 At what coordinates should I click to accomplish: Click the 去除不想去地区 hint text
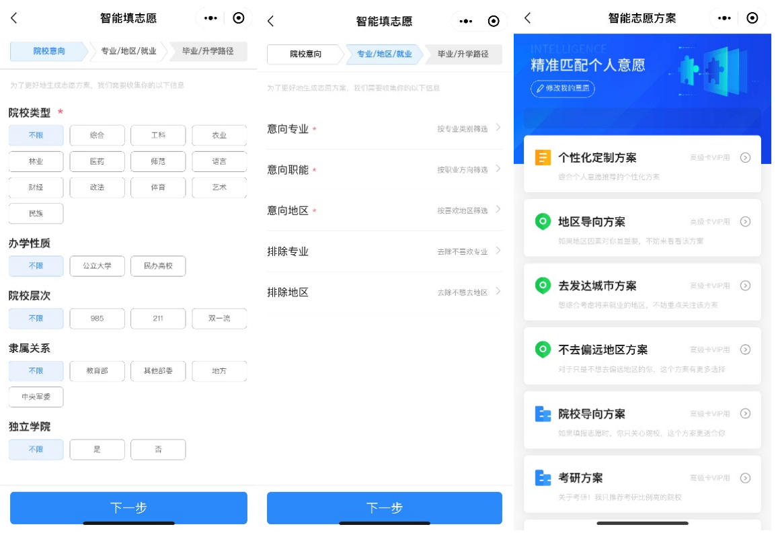(463, 292)
